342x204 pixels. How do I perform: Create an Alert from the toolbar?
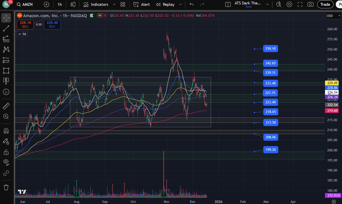click(141, 5)
